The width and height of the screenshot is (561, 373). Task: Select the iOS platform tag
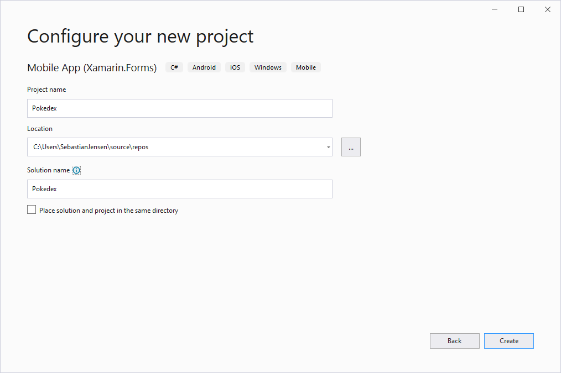point(235,67)
